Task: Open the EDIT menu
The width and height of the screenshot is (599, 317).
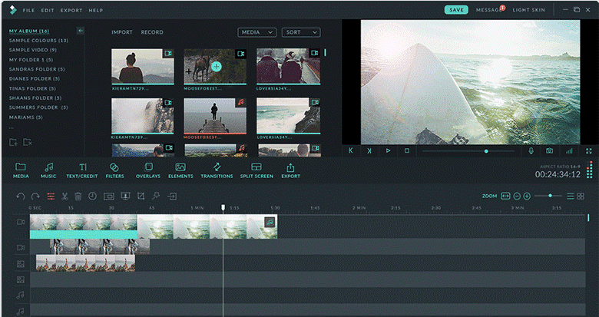Action: point(48,10)
